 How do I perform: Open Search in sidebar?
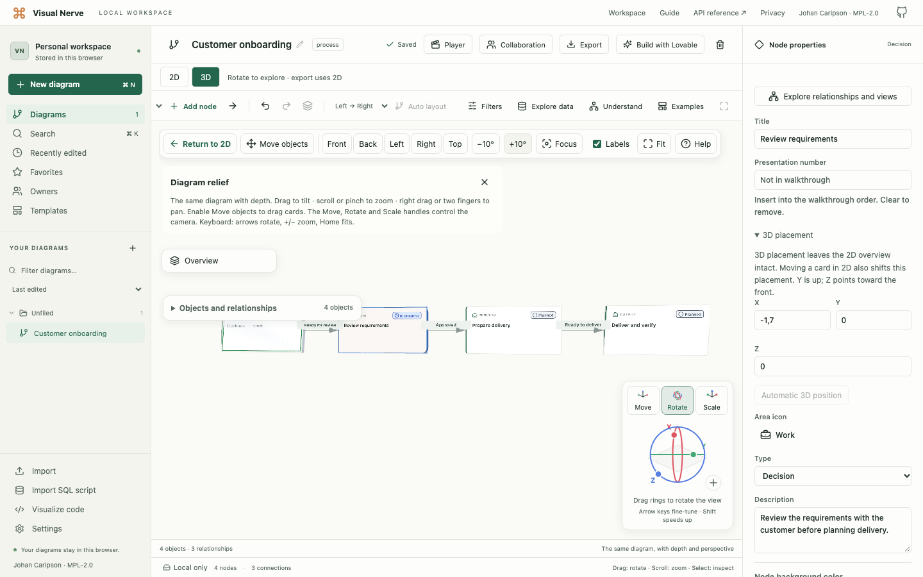[x=75, y=134]
